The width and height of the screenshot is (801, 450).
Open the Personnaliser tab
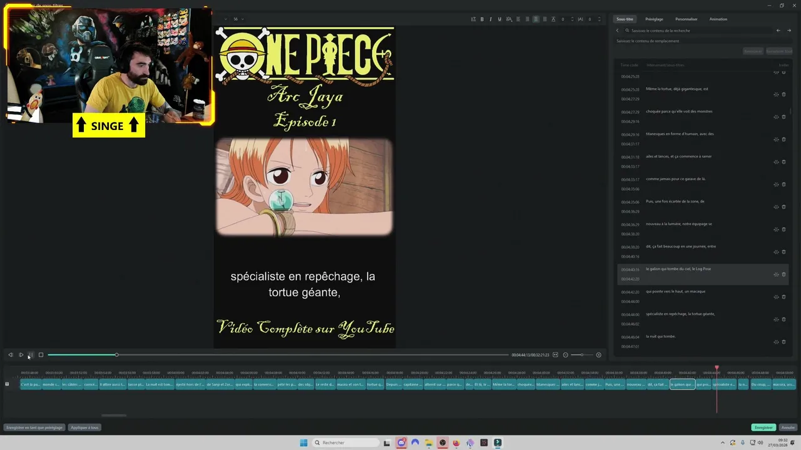(x=686, y=19)
